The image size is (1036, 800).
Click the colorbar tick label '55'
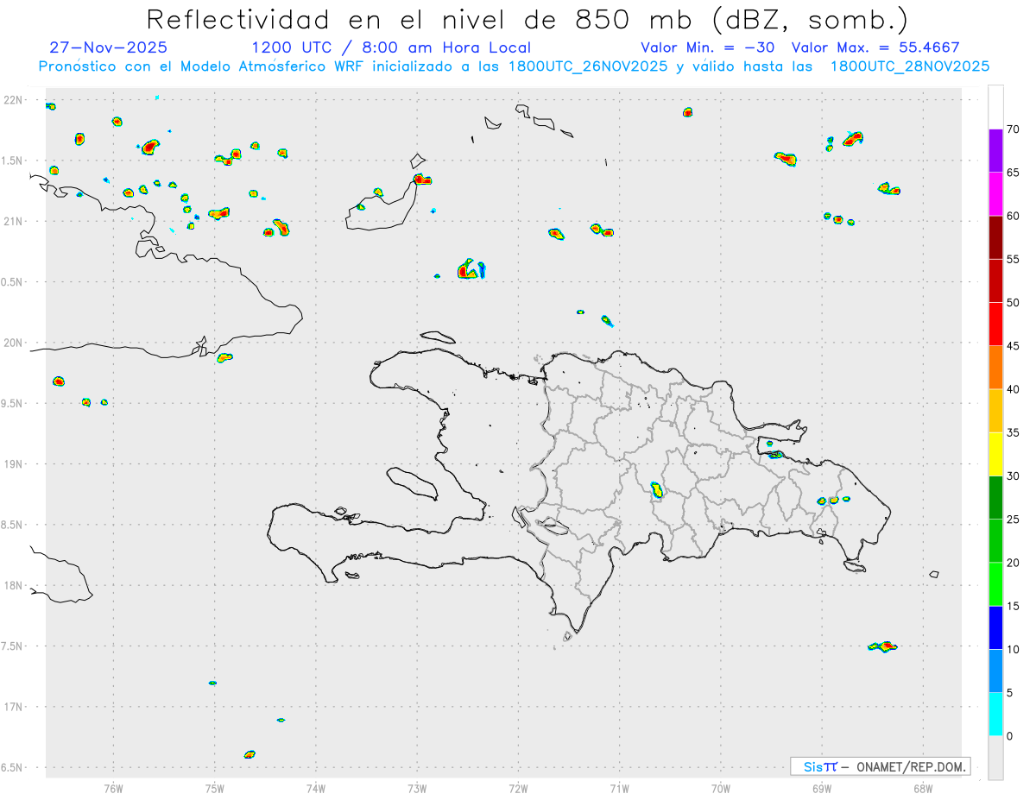(1013, 259)
